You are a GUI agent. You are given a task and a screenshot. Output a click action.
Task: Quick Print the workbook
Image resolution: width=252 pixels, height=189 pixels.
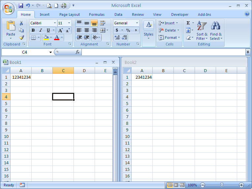coord(64,6)
